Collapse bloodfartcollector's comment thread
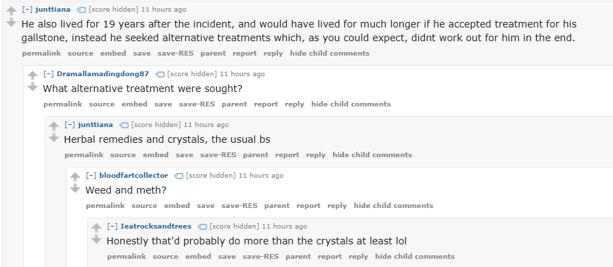 [91, 175]
